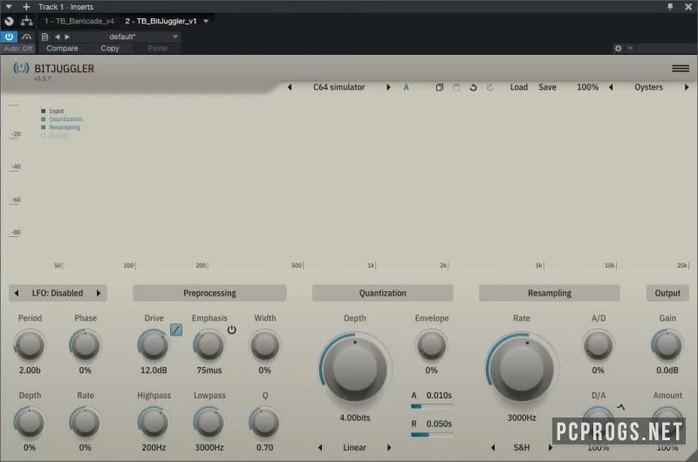Toggle the Drive curve shape button
The width and height of the screenshot is (698, 462).
pos(176,330)
